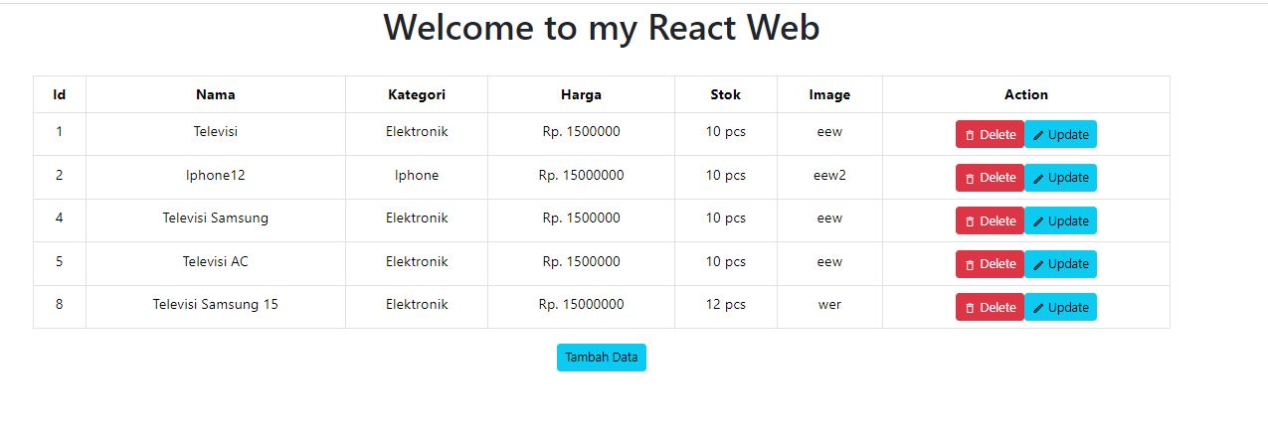This screenshot has height=437, width=1268.
Task: Click pencil icon for Televisi AC row
Action: click(x=1038, y=265)
